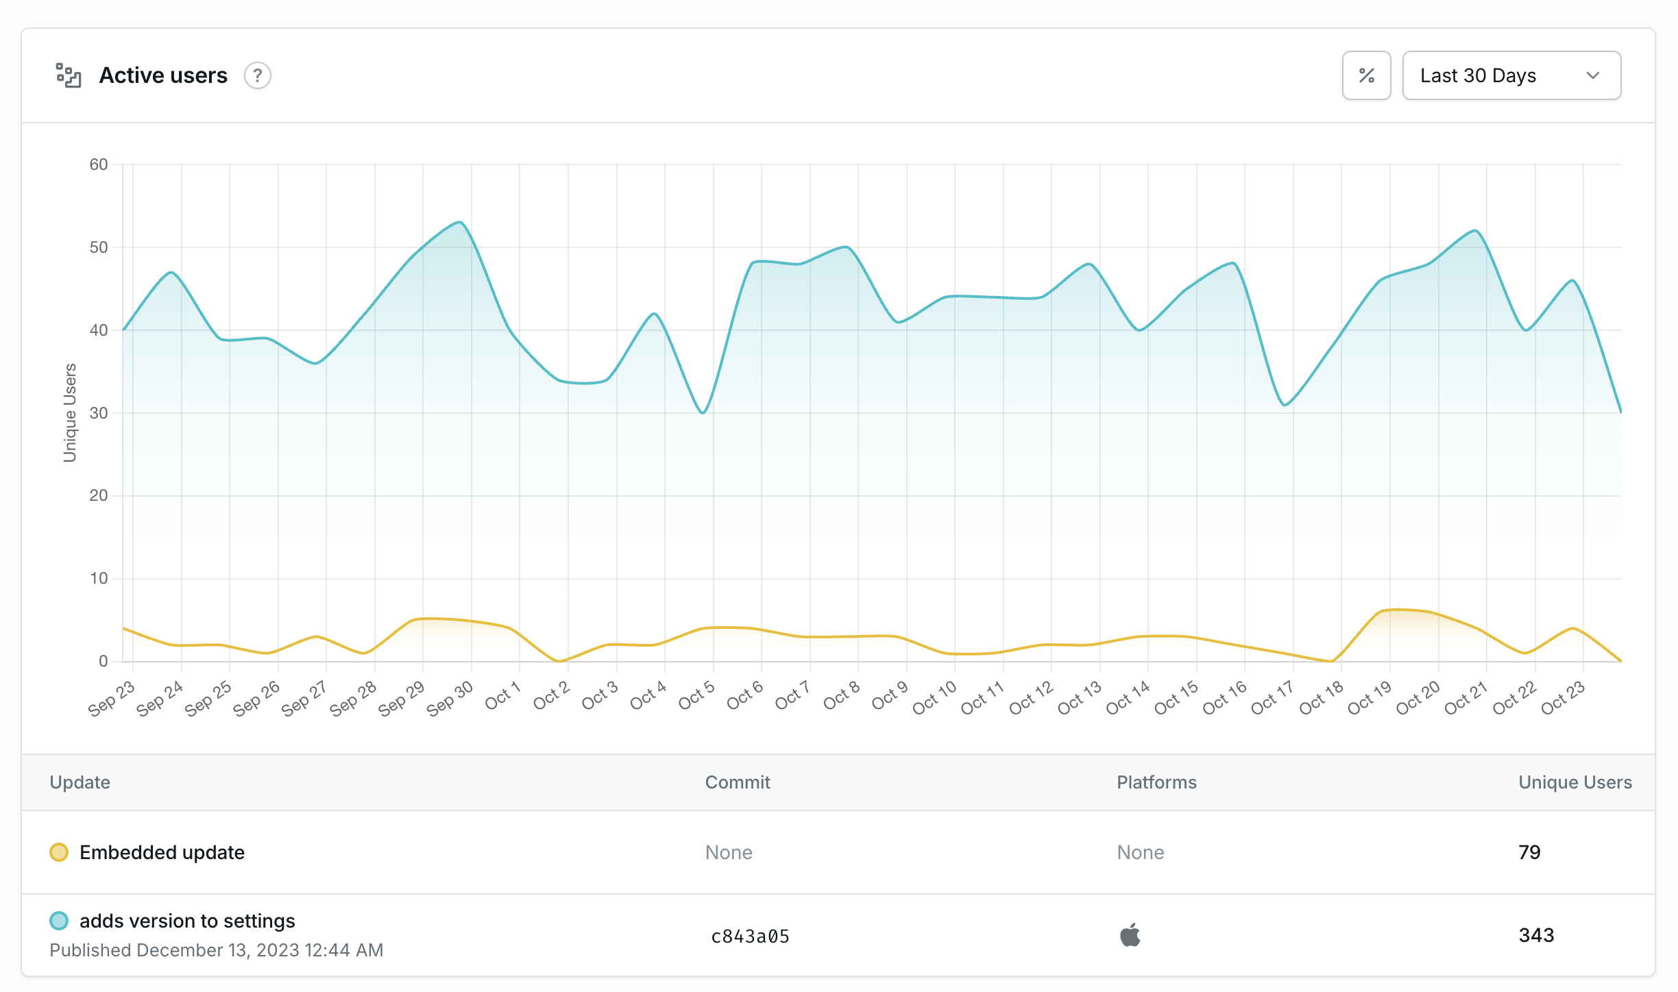Click the yellow Embedded update swatch
This screenshot has width=1678, height=992.
tap(59, 852)
